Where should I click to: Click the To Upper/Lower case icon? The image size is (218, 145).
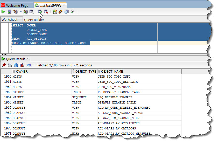click(x=73, y=12)
